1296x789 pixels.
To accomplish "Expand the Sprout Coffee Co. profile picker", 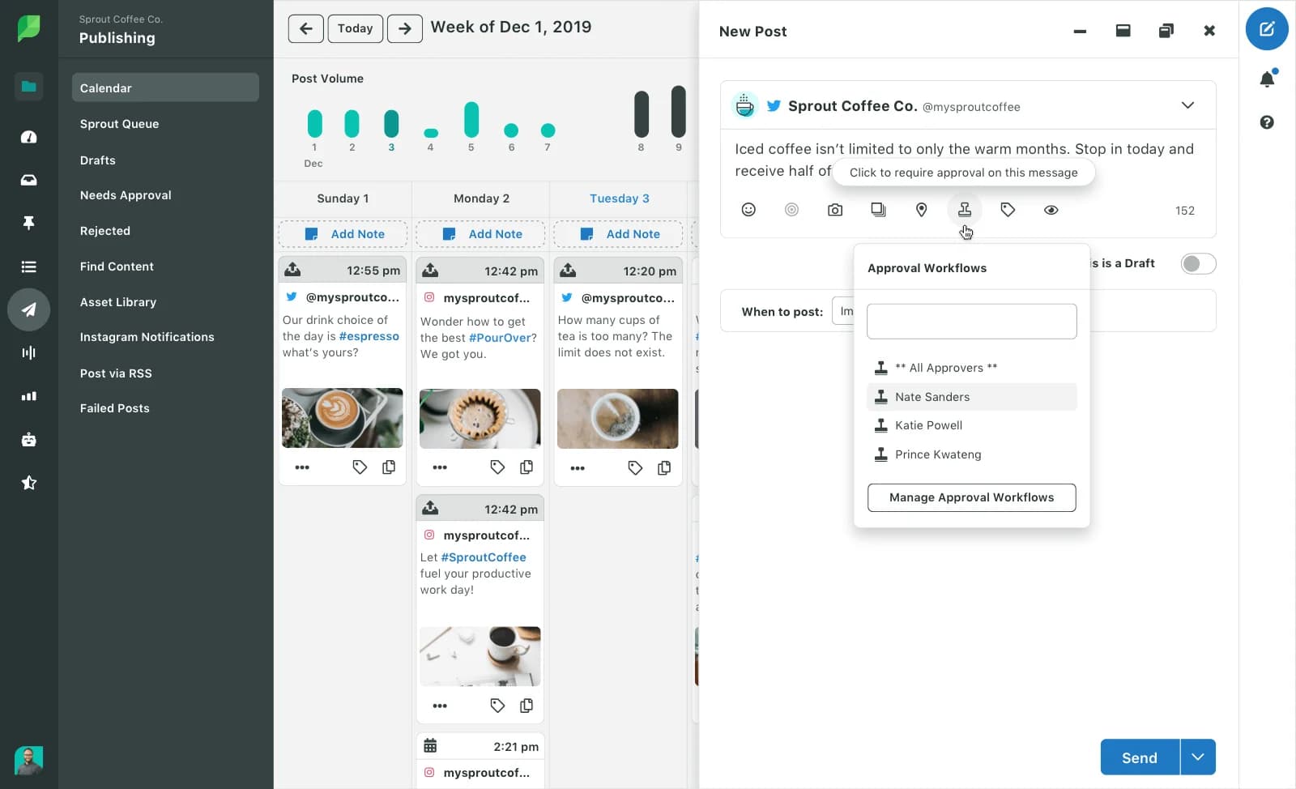I will click(1187, 105).
